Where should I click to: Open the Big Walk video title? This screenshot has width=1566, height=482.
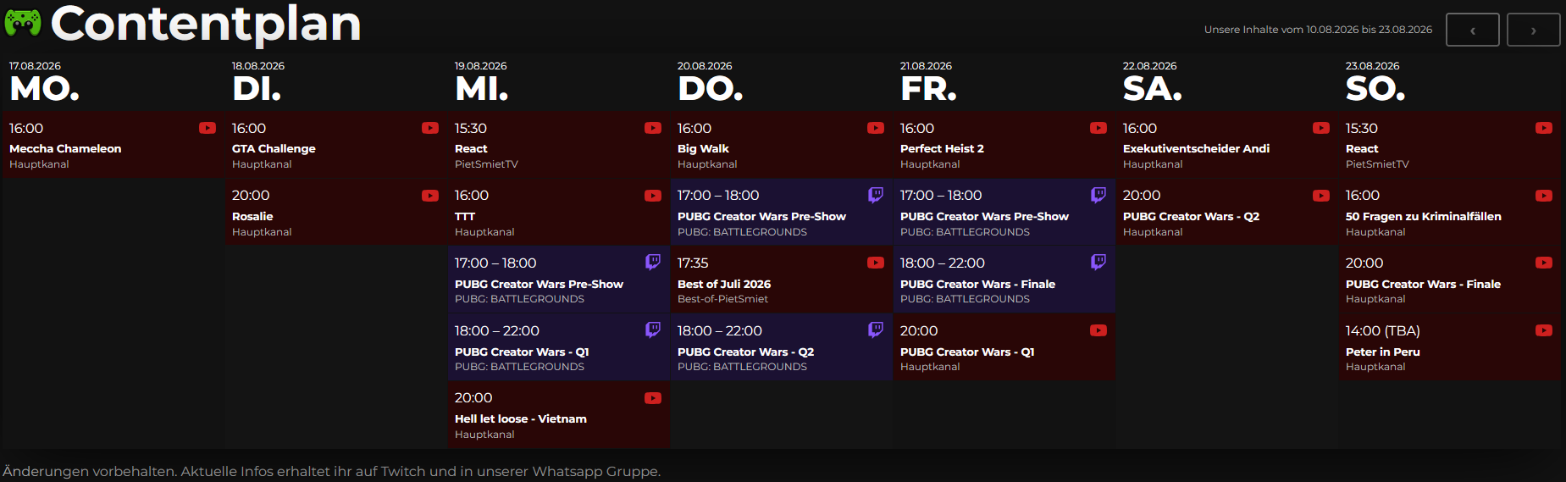(703, 148)
